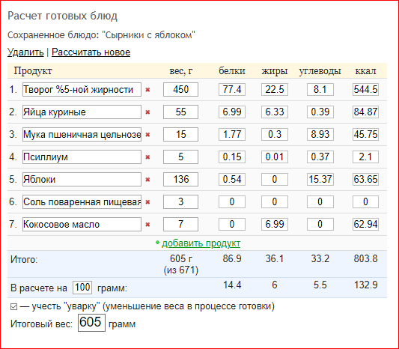Focus the Мука пшеничная product name field
The height and width of the screenshot is (349, 399).
[82, 134]
